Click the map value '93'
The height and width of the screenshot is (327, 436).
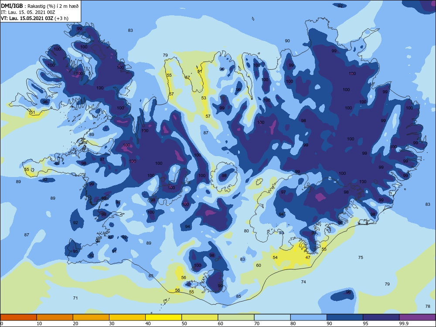point(281,233)
